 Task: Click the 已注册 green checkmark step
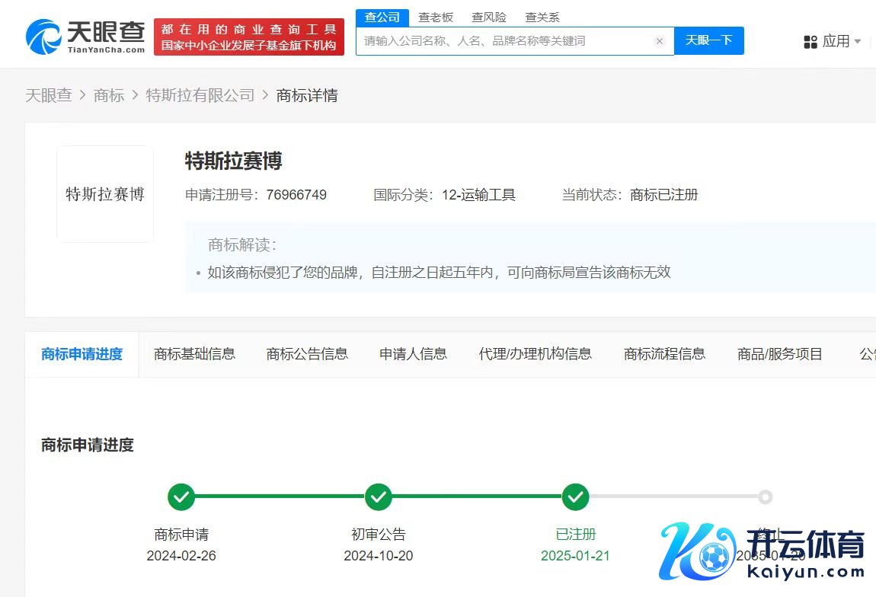click(576, 497)
